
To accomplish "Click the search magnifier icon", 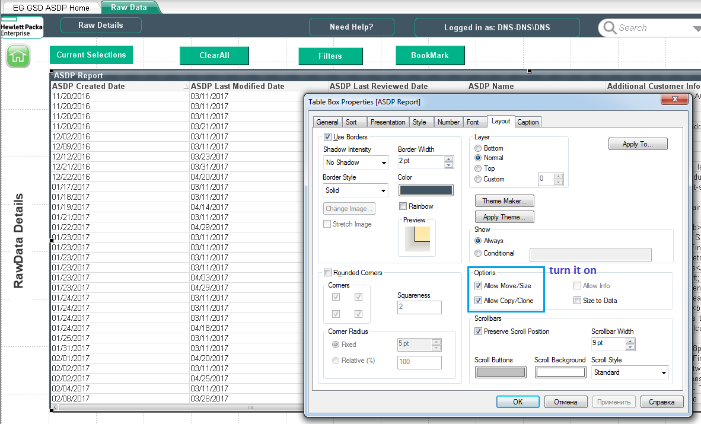I will tap(608, 28).
